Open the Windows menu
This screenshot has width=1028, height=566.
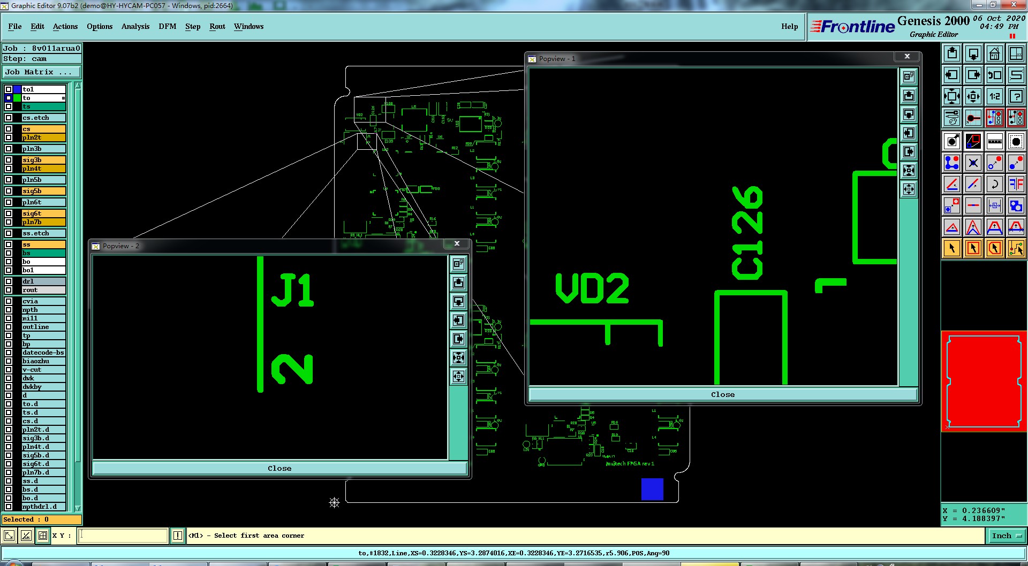tap(248, 26)
